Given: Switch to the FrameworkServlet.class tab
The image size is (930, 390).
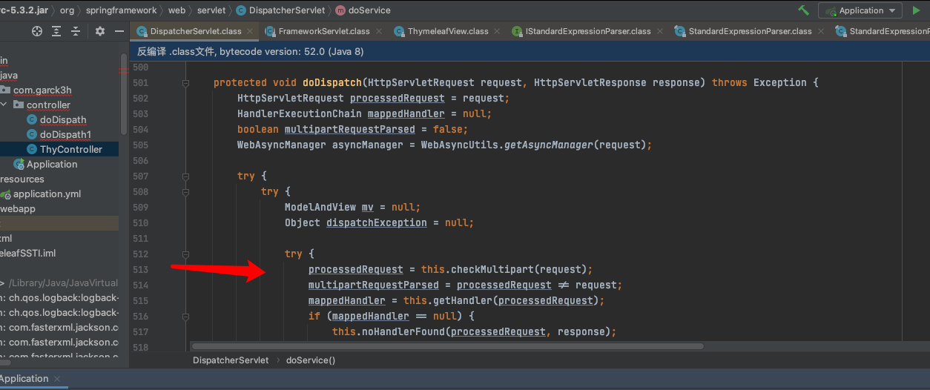Looking at the screenshot, I should pos(324,31).
